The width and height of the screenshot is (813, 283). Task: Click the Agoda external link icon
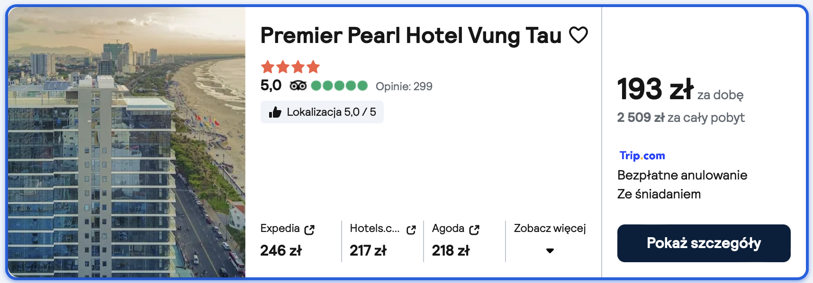click(x=474, y=230)
